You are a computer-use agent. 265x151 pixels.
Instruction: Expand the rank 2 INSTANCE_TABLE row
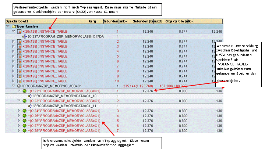pos(14,42)
